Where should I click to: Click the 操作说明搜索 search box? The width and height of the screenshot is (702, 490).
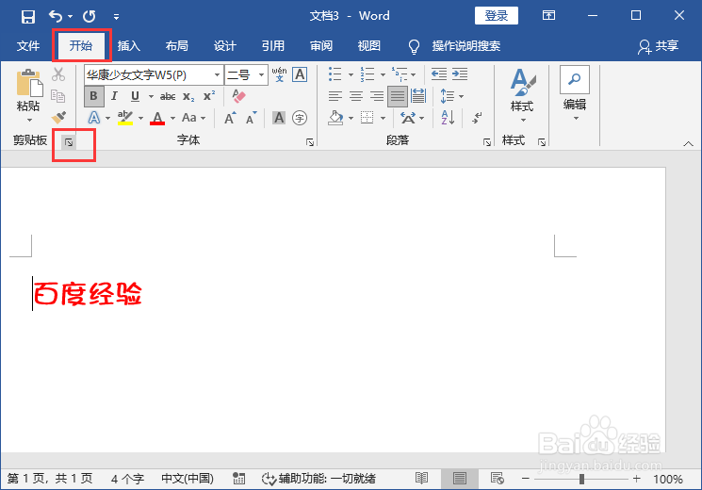coord(466,45)
